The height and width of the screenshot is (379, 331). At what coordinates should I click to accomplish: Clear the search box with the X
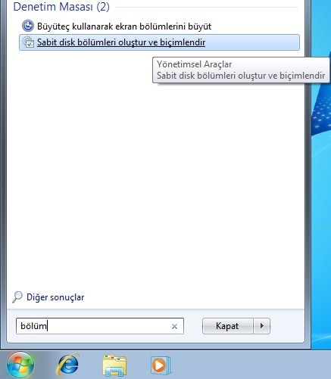pos(174,326)
